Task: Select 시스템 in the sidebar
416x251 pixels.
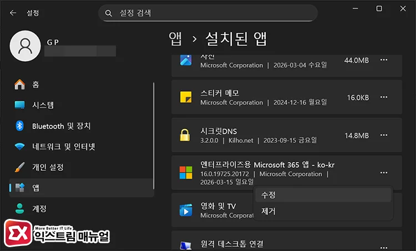Action: (x=81, y=105)
